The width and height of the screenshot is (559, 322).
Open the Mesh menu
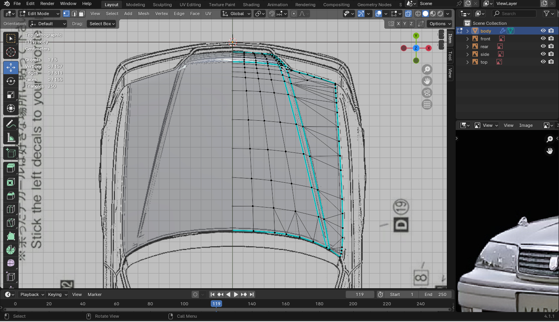pos(143,14)
